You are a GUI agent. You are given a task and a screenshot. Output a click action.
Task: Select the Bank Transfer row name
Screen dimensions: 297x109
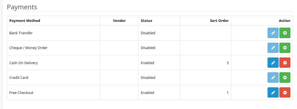[21, 33]
